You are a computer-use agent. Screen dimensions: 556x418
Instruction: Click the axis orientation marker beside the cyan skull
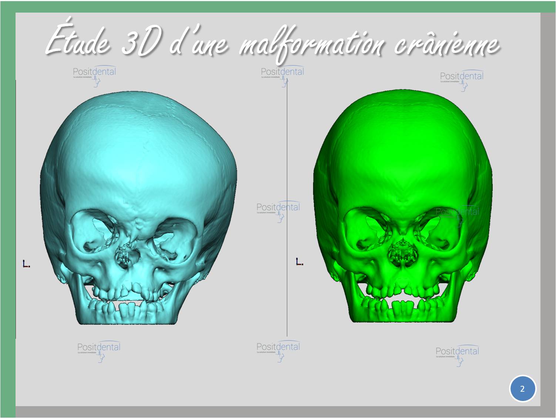click(x=26, y=264)
